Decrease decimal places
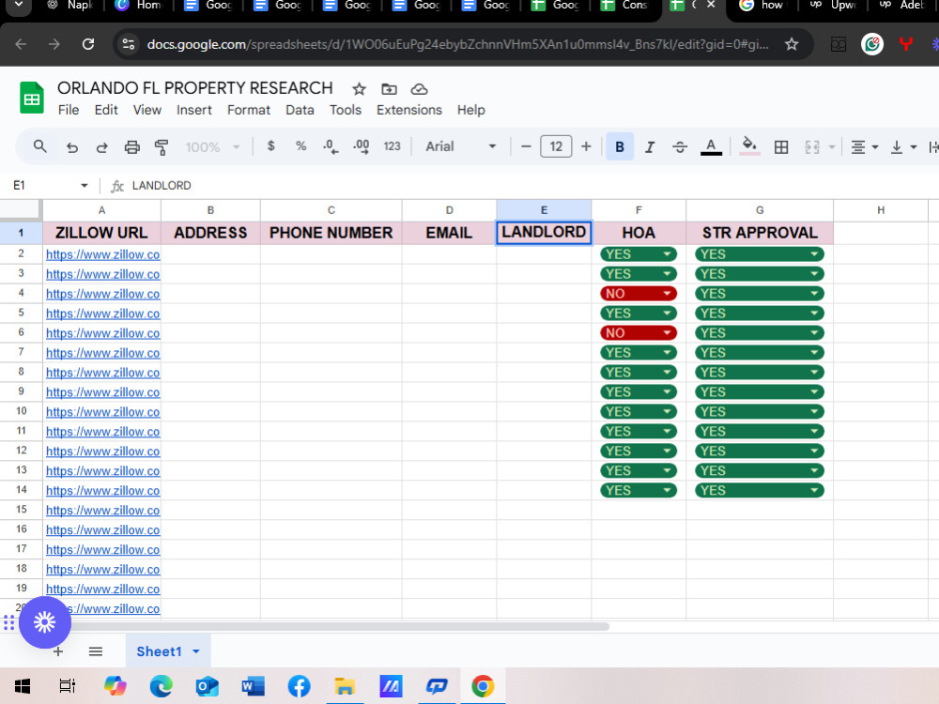 pyautogui.click(x=331, y=146)
